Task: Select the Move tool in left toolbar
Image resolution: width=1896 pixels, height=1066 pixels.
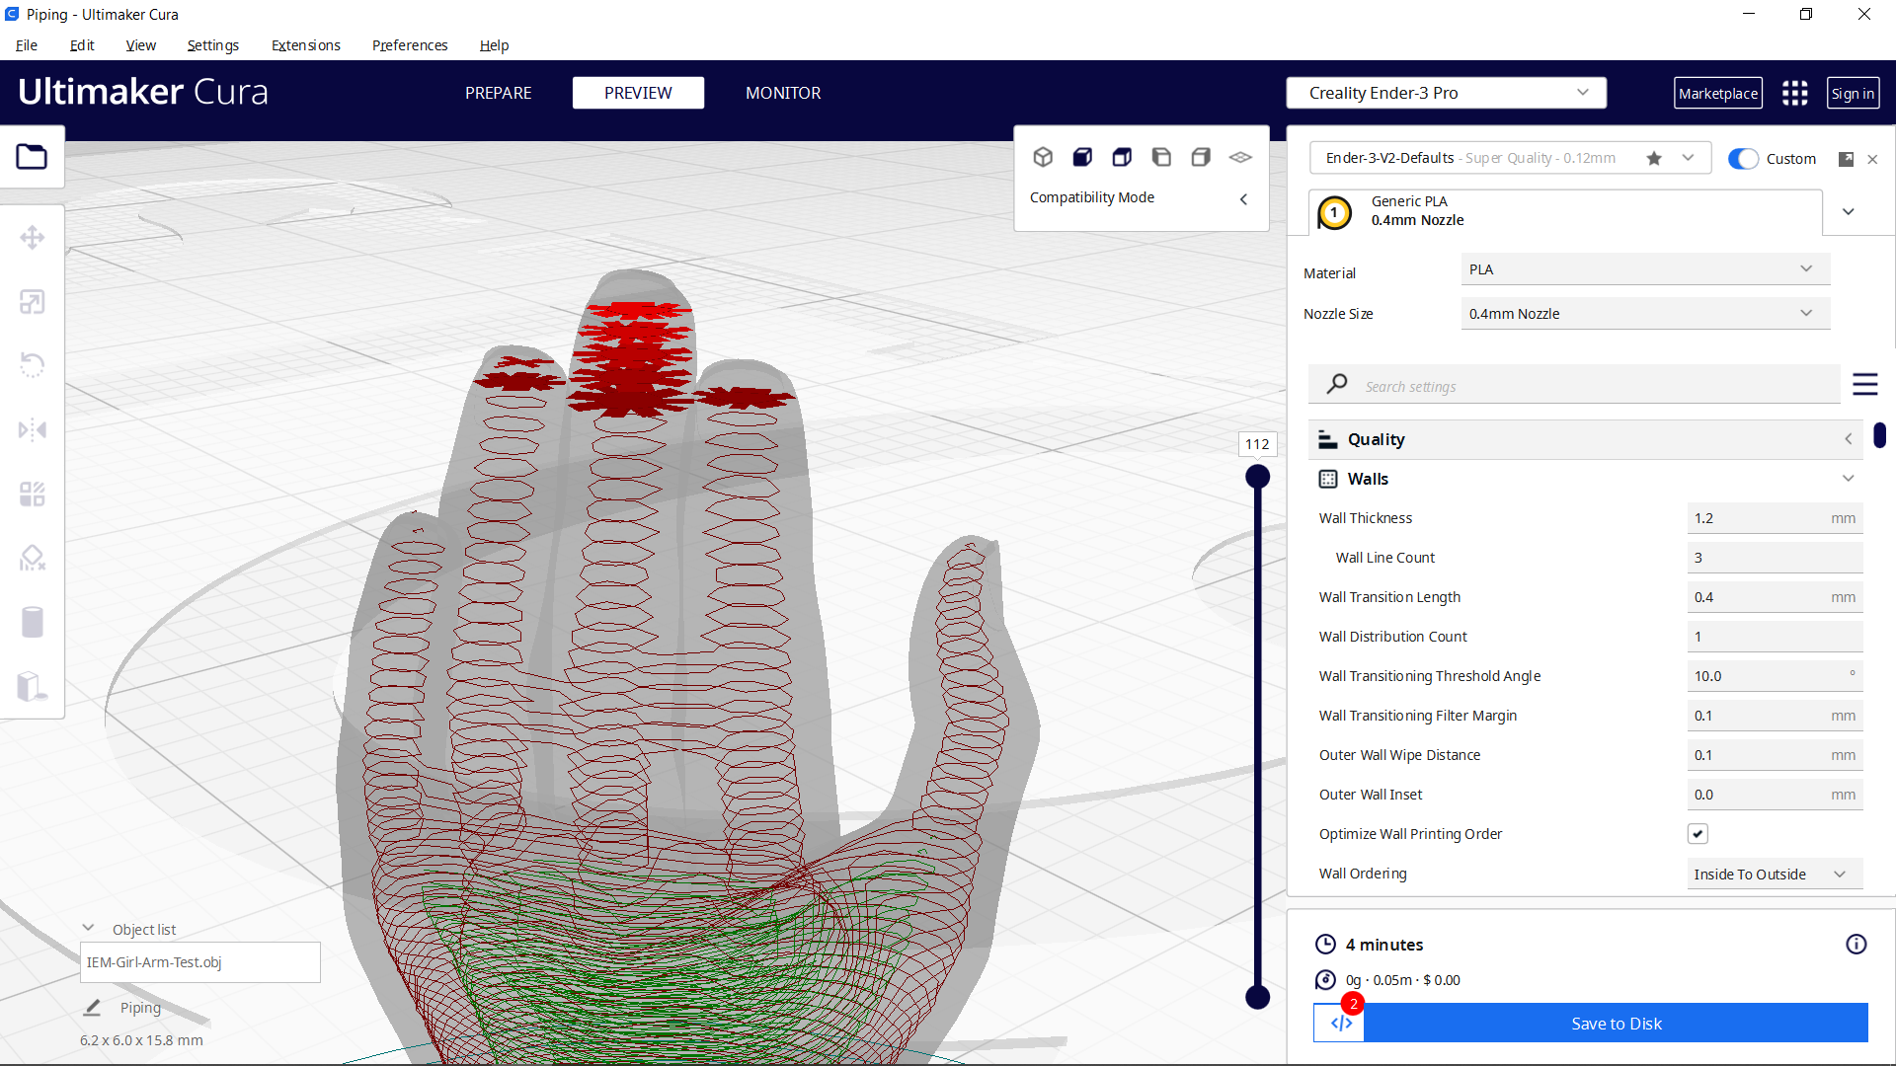Action: pyautogui.click(x=32, y=238)
